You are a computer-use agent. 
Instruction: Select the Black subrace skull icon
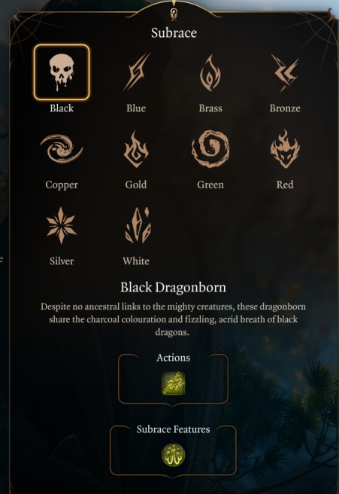[x=62, y=72]
